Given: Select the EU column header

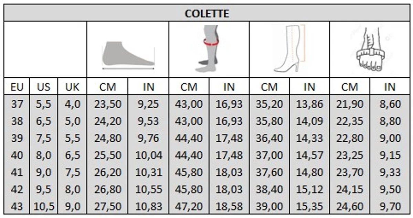Looking at the screenshot, I should pyautogui.click(x=17, y=87).
